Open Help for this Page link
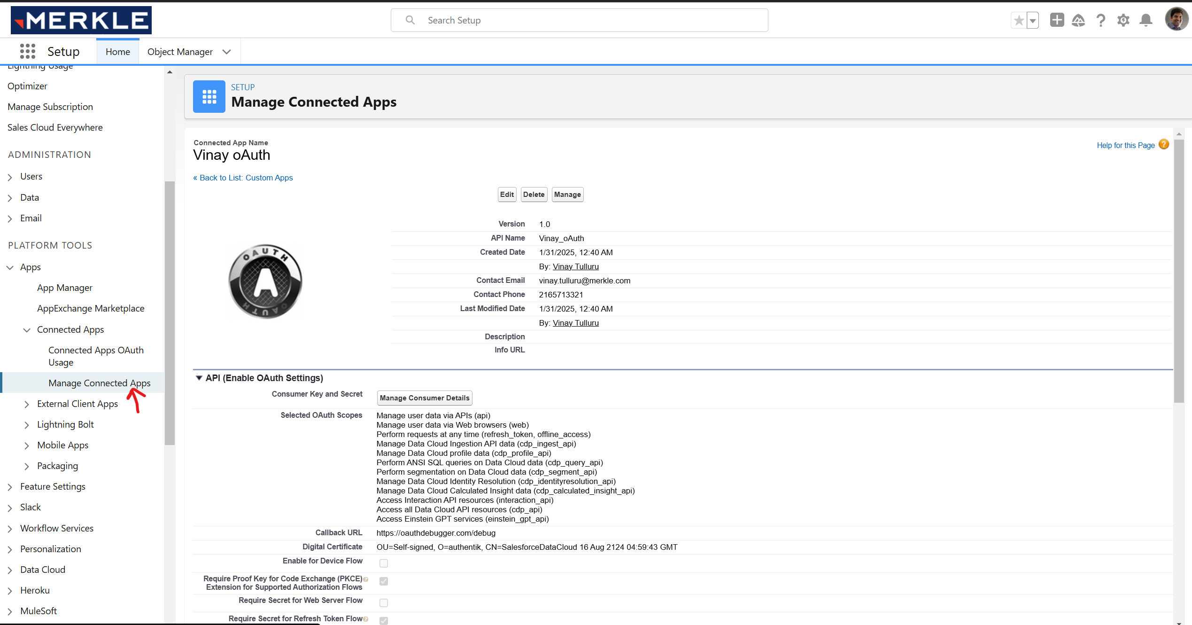 (x=1126, y=145)
